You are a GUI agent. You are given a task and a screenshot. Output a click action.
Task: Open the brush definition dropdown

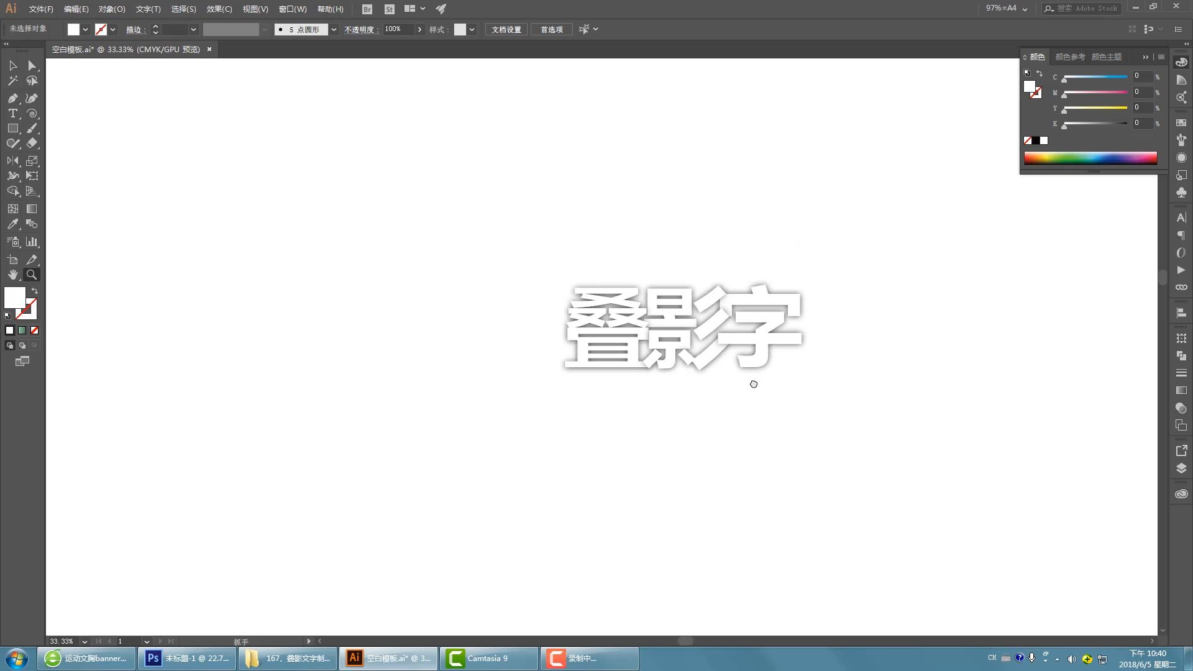[334, 30]
